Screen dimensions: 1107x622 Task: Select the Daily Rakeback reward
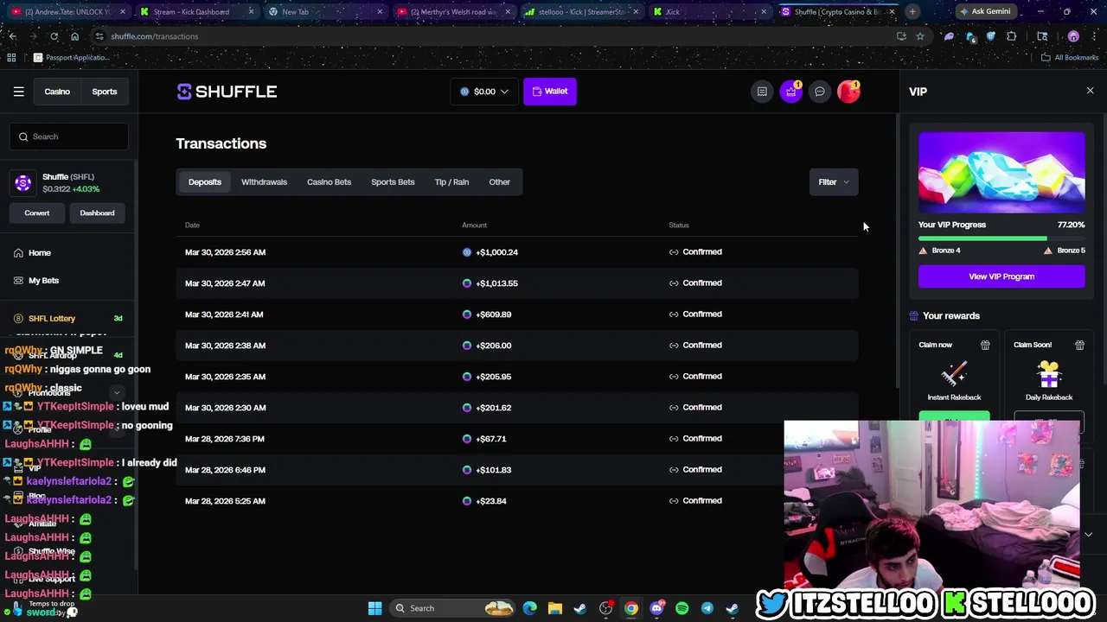click(1049, 380)
